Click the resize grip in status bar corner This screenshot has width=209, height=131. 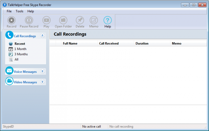[205, 127]
